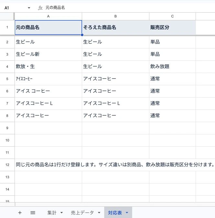Select row 1 header
The image size is (215, 218).
click(7, 27)
